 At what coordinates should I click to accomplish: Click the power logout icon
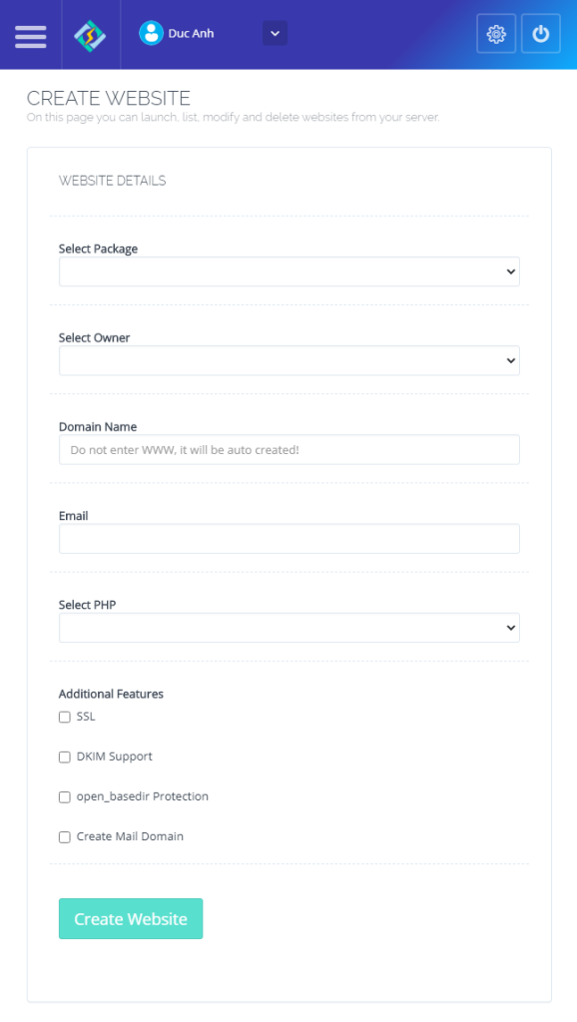(x=540, y=33)
